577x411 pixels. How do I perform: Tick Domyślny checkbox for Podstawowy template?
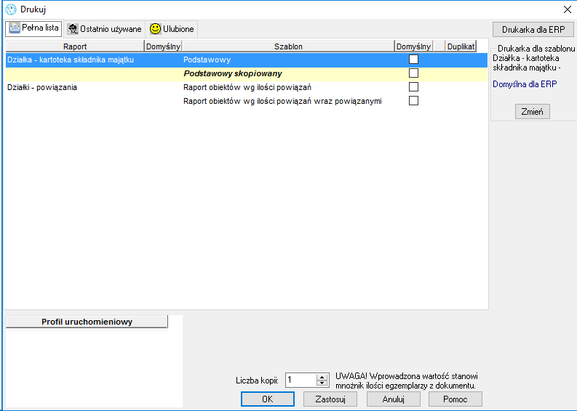(413, 59)
